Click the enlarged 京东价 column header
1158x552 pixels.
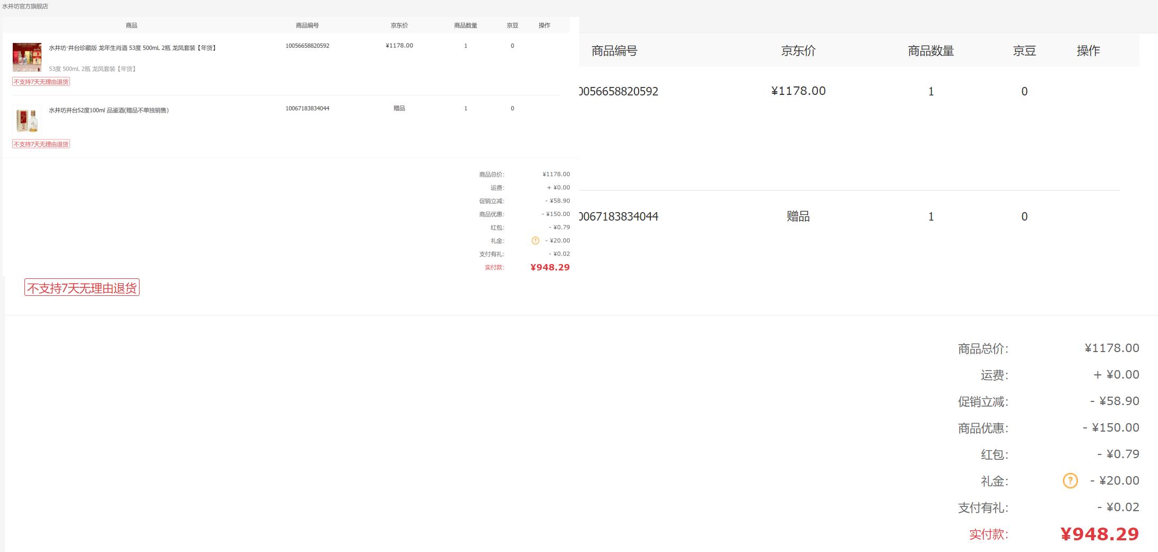[798, 51]
